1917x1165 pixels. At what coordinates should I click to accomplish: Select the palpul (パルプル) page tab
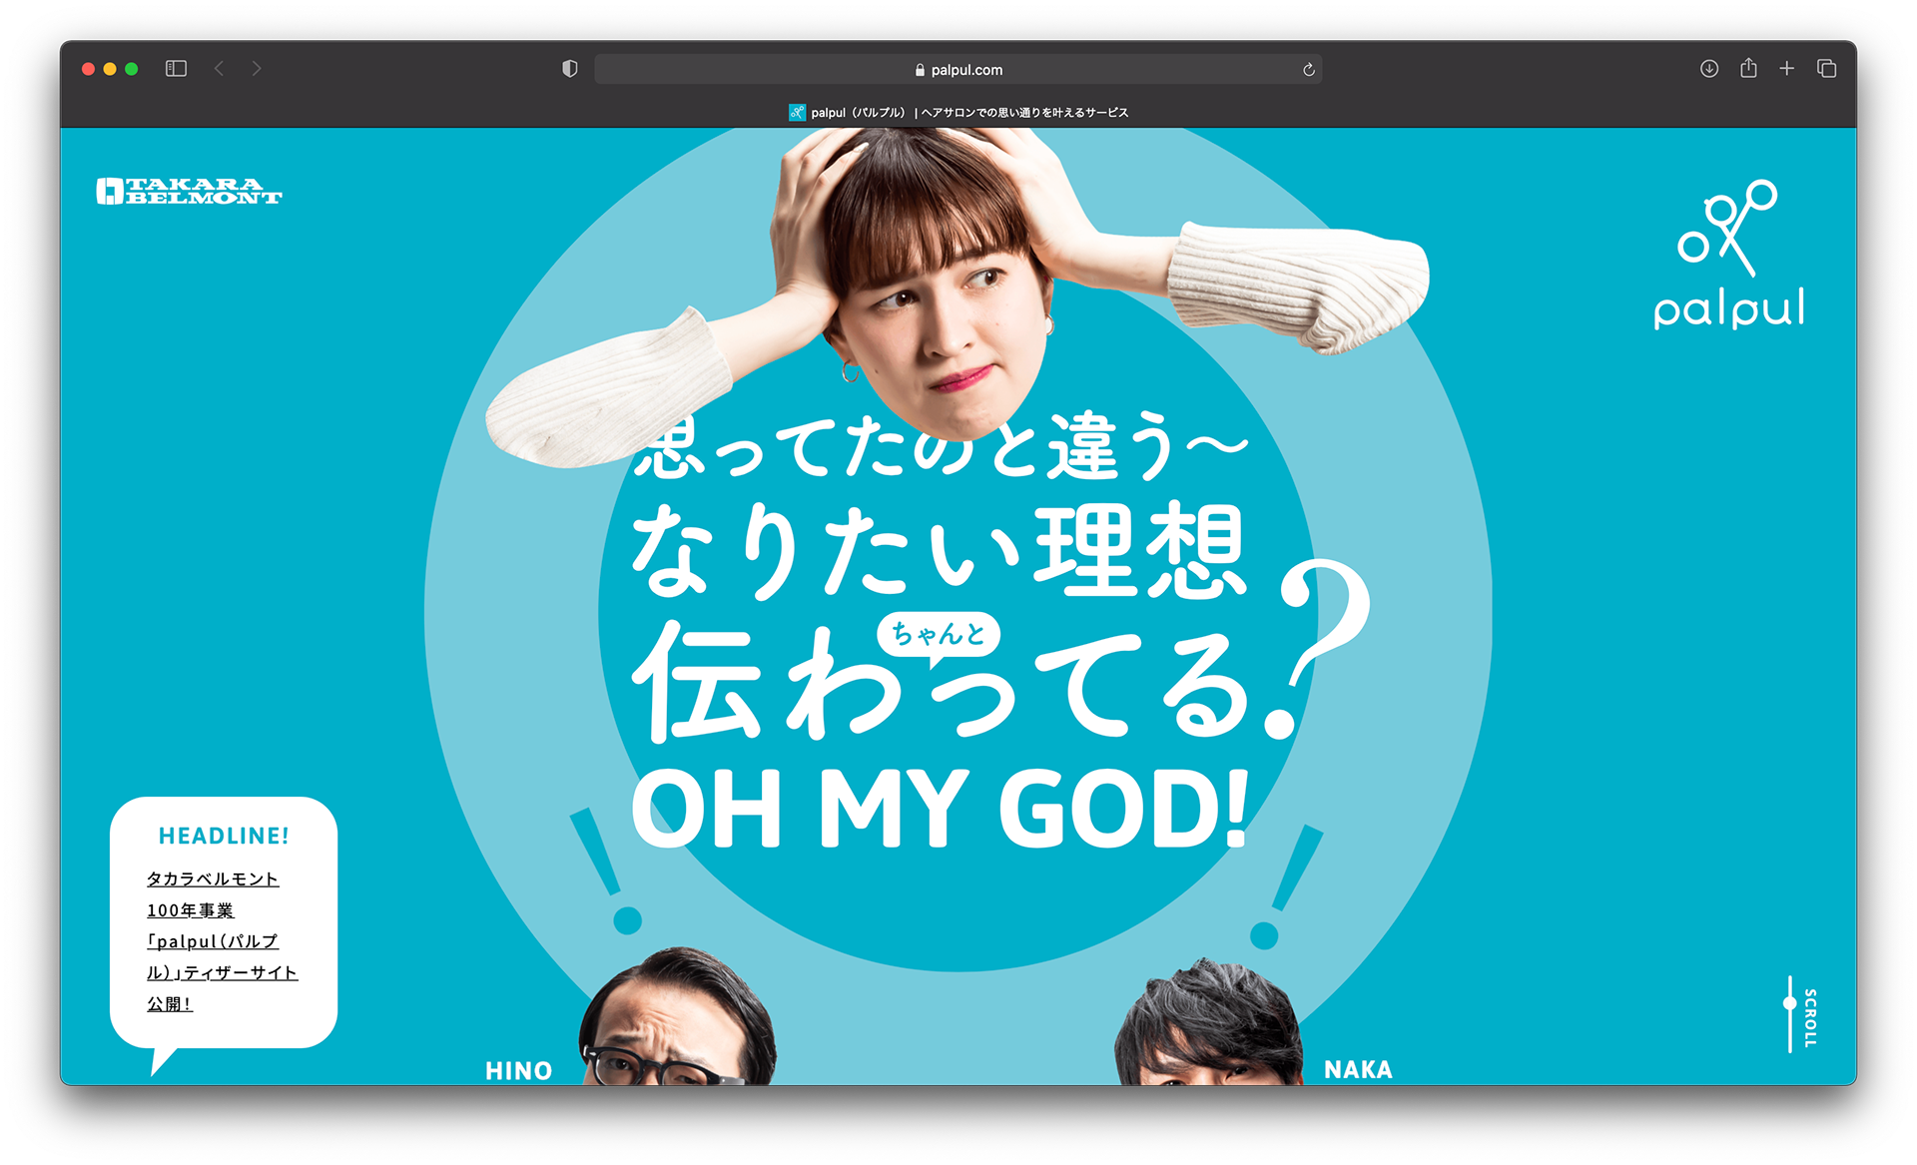point(958,113)
